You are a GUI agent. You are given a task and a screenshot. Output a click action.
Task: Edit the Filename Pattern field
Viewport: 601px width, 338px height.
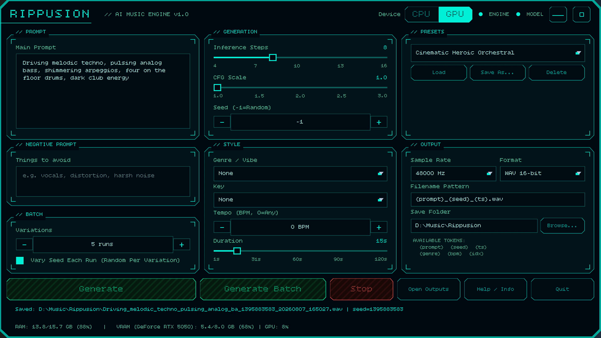tap(498, 200)
